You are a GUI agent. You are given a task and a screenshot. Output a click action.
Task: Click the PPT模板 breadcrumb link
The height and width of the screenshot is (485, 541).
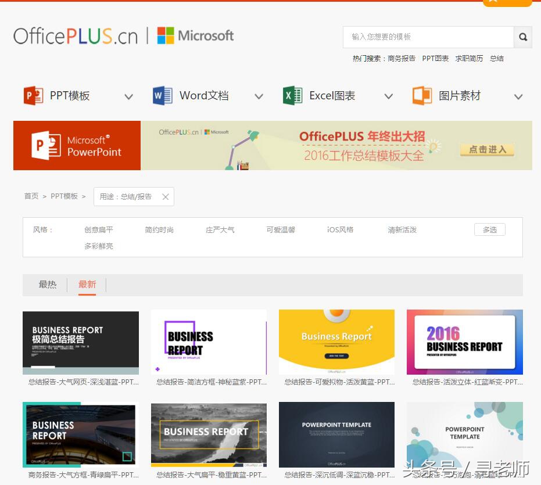pos(64,196)
